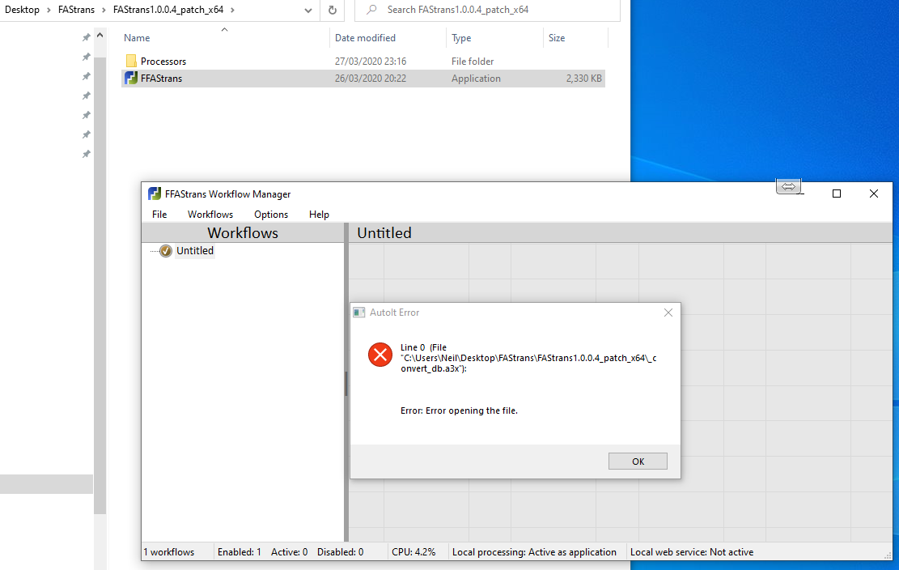Viewport: 899px width, 570px height.
Task: Open the Help menu
Action: click(x=319, y=215)
